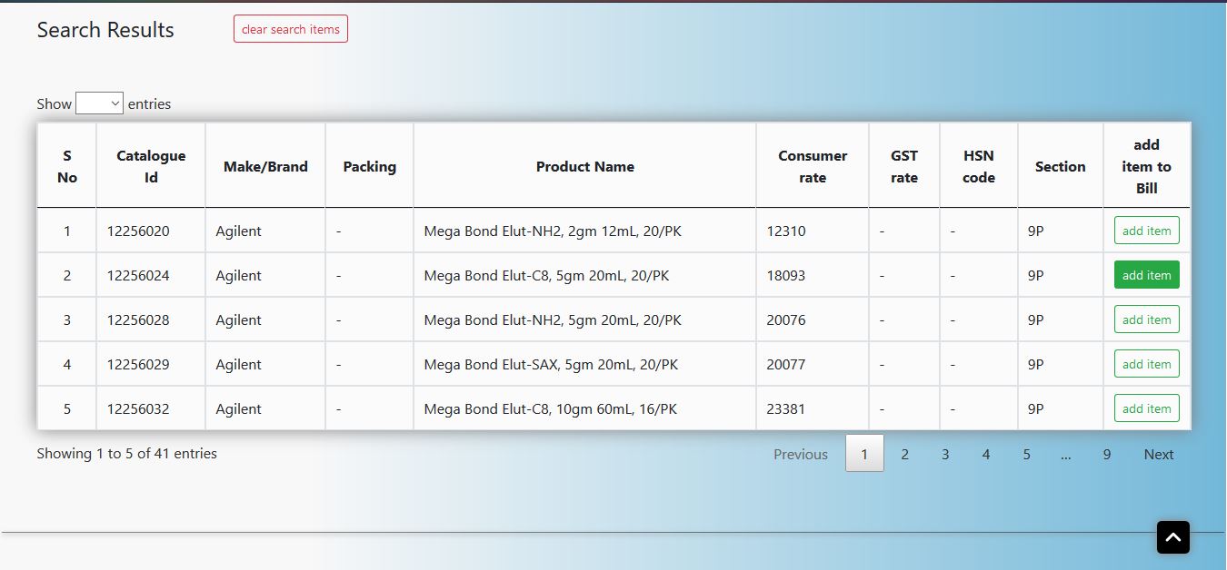Sort table by Catalogue Id column
1227x570 pixels.
click(151, 166)
